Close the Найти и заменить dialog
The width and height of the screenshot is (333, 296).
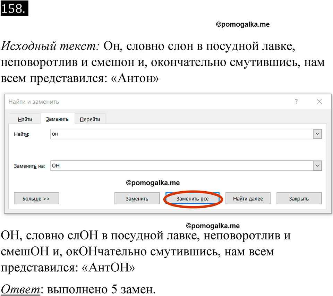(x=319, y=101)
